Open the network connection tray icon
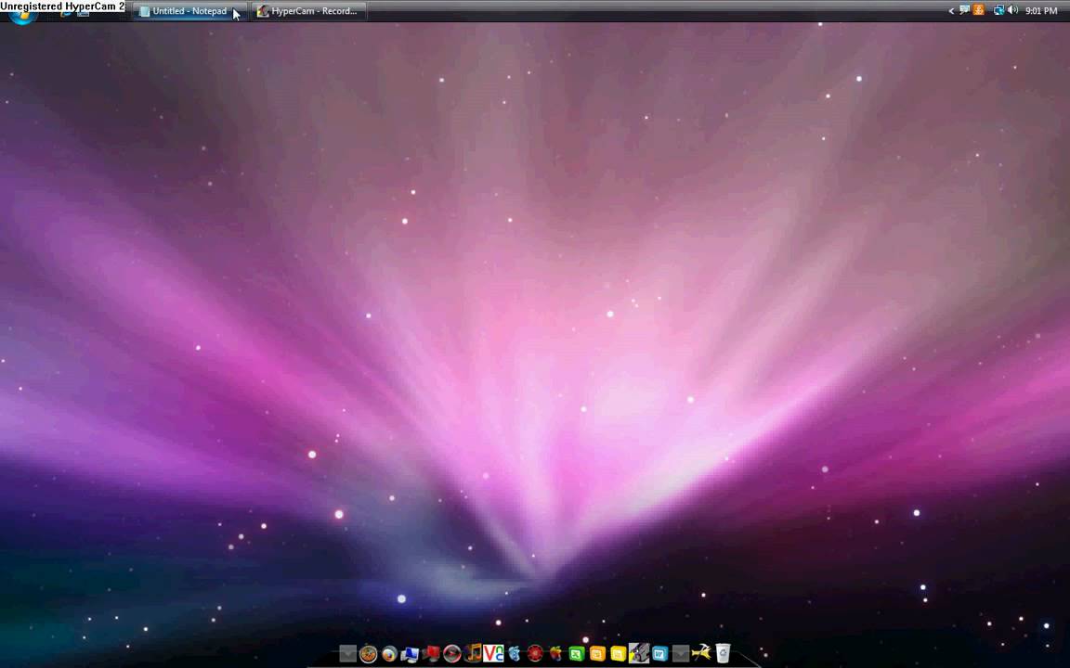1070x668 pixels. coord(999,10)
